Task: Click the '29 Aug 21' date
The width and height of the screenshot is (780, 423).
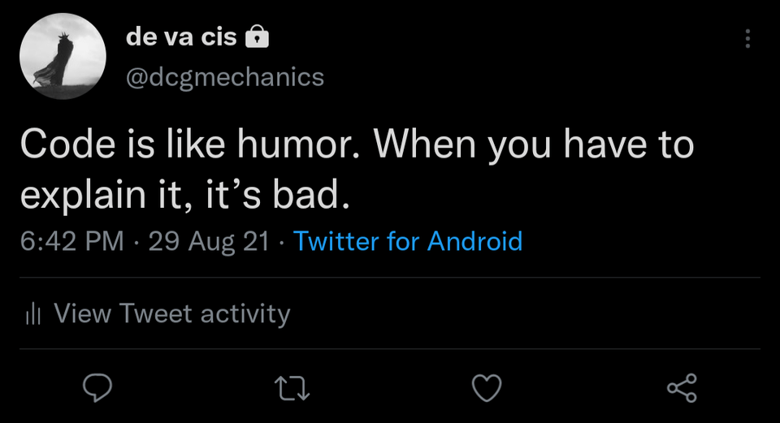Action: pyautogui.click(x=209, y=241)
